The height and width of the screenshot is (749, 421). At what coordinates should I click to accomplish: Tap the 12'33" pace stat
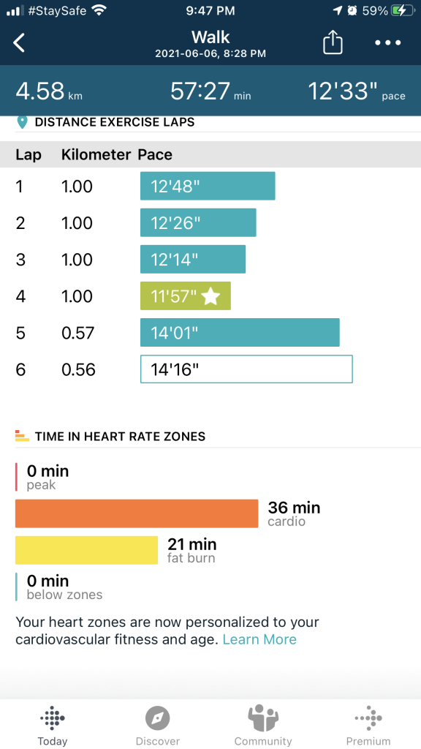357,91
